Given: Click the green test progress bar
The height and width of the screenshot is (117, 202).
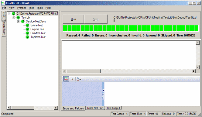Looking at the screenshot, I should [x=131, y=28].
